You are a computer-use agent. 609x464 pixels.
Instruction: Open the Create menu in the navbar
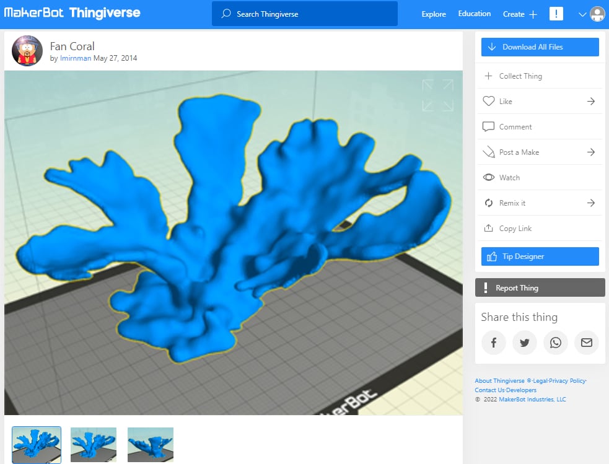519,14
